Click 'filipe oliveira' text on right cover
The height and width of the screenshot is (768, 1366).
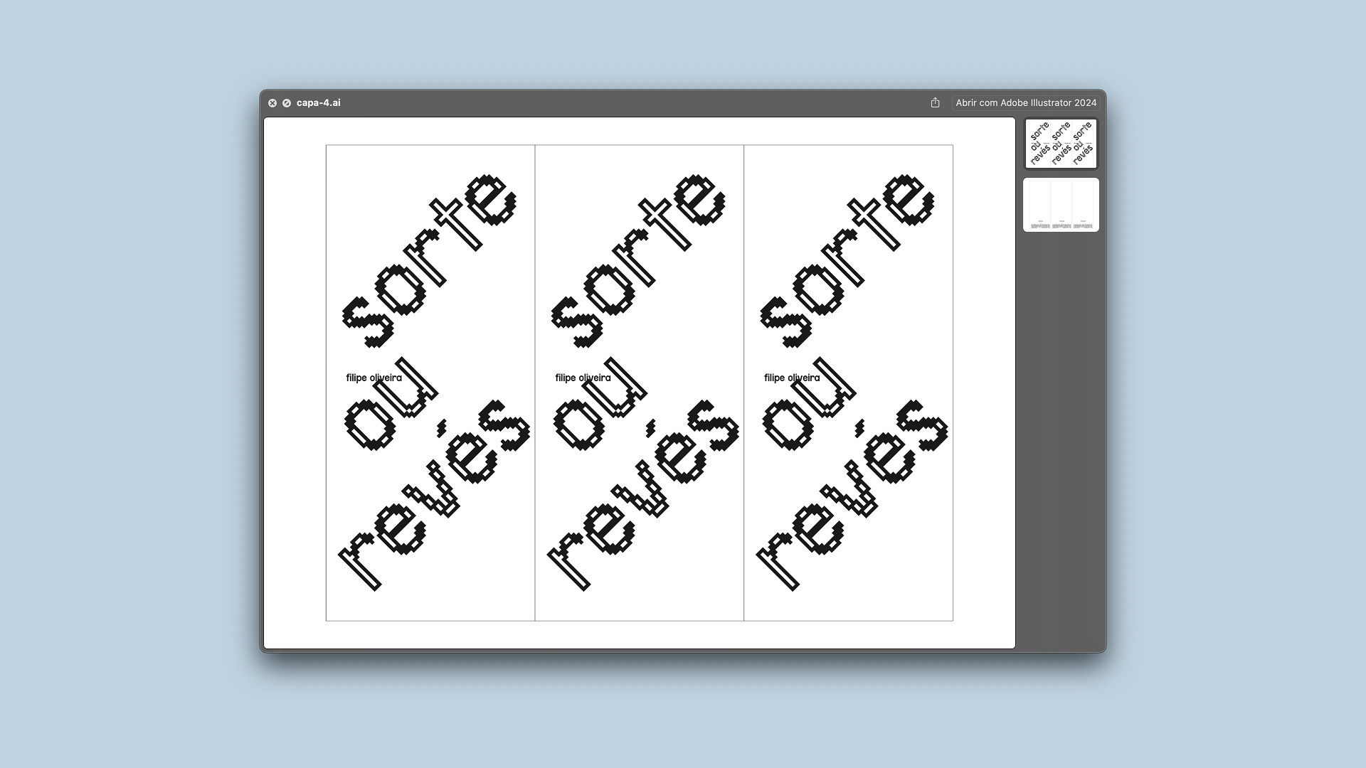792,378
